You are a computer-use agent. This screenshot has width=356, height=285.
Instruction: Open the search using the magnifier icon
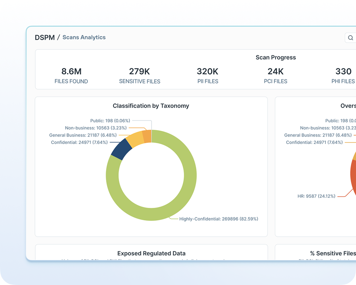point(350,37)
